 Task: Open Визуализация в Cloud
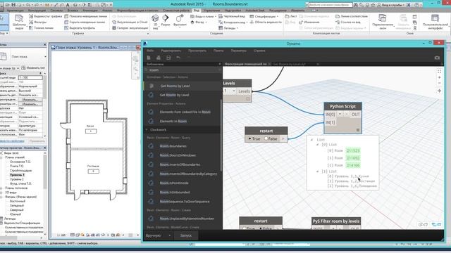click(130, 22)
